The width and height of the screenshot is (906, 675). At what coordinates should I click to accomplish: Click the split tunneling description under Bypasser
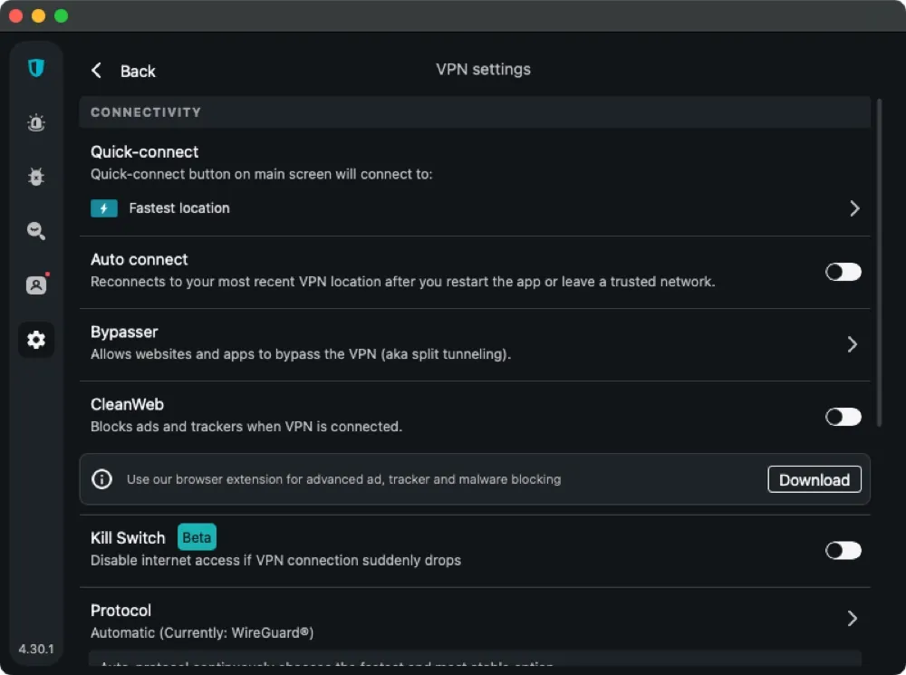tap(301, 354)
